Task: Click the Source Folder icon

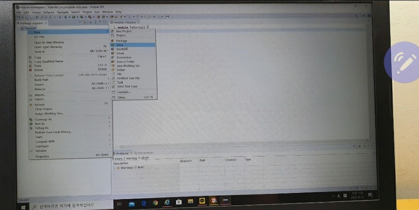Action: coord(113,62)
